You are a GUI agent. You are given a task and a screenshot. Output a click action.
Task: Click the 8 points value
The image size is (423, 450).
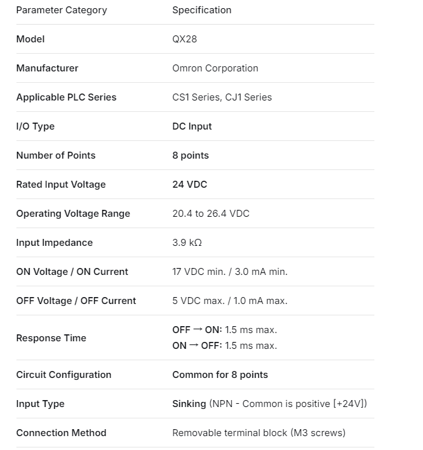(190, 155)
